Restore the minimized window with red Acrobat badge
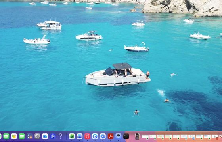222x142 pixels. pos(215,136)
